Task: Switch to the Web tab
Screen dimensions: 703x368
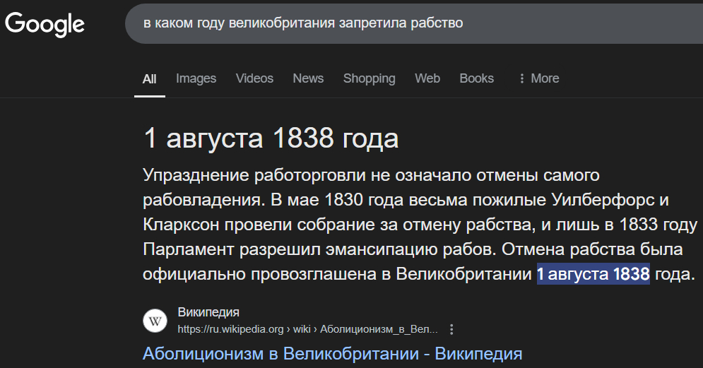Action: [x=427, y=78]
